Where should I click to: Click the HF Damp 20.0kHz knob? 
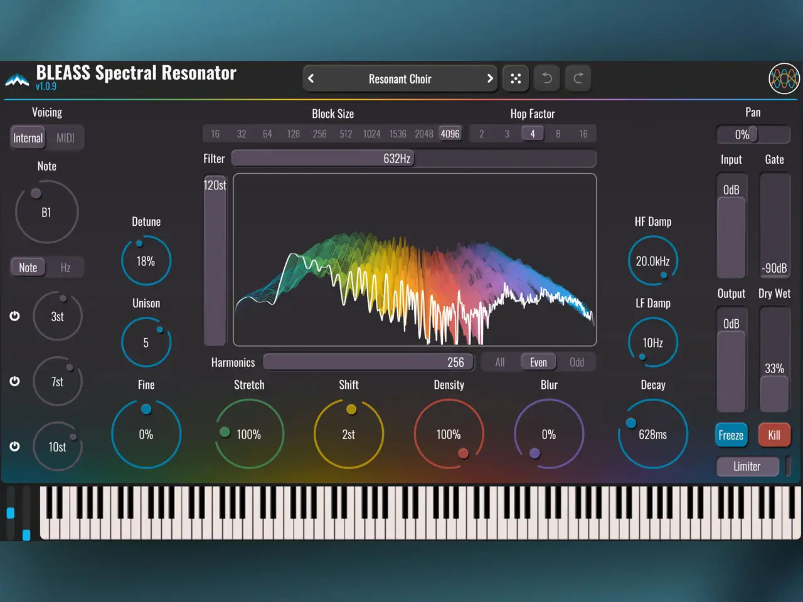point(653,261)
